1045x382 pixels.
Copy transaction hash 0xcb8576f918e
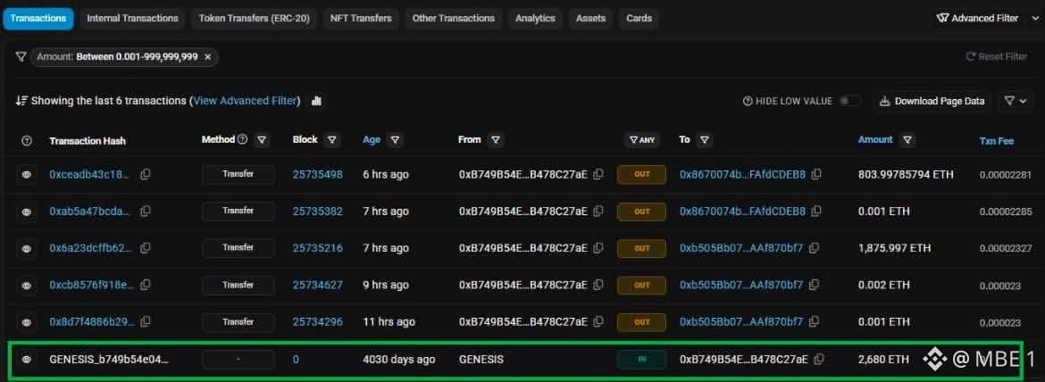click(x=146, y=285)
